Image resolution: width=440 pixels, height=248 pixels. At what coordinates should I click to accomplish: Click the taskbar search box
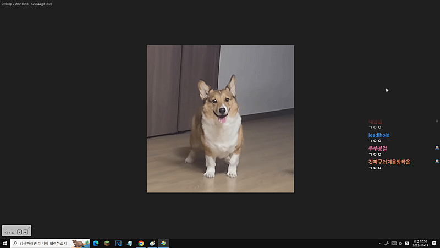click(50, 243)
